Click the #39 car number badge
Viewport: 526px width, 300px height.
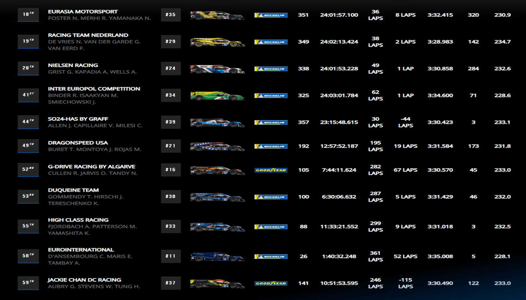[x=171, y=122]
